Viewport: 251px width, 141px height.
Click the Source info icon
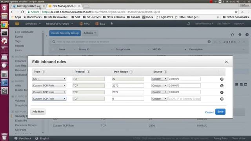click(166, 72)
